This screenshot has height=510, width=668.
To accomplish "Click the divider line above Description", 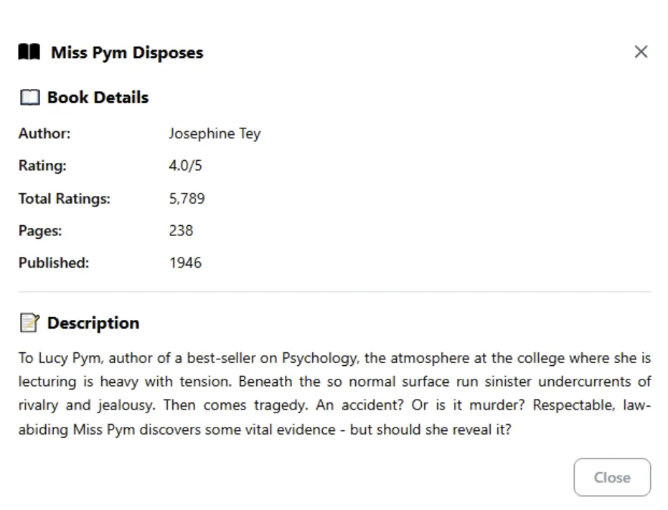I will [334, 292].
